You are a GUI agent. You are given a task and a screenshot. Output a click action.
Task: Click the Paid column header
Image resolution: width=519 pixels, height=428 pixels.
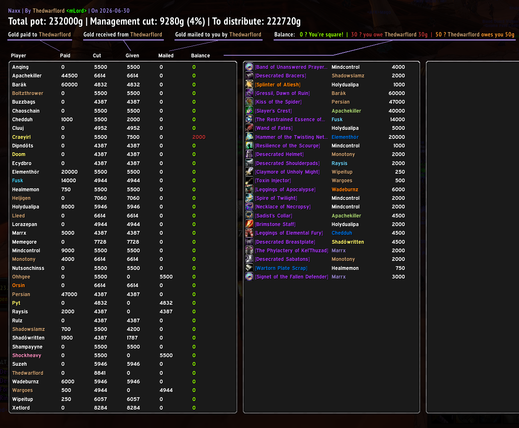pyautogui.click(x=65, y=56)
